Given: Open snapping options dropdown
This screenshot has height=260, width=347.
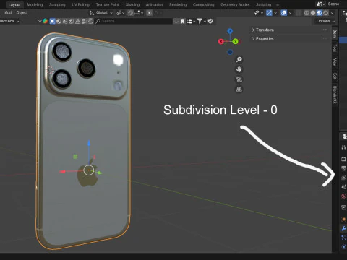Looking at the screenshot, I should click(x=140, y=13).
